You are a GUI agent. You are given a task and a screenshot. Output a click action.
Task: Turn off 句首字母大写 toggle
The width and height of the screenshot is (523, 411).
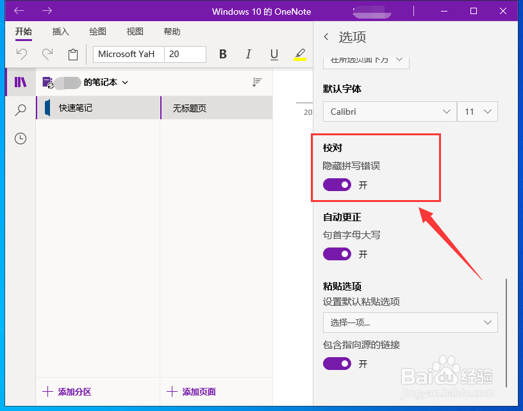point(337,254)
